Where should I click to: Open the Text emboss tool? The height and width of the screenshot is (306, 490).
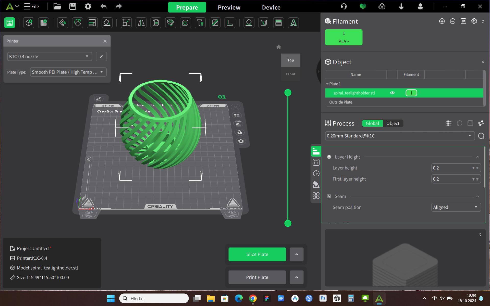(200, 23)
